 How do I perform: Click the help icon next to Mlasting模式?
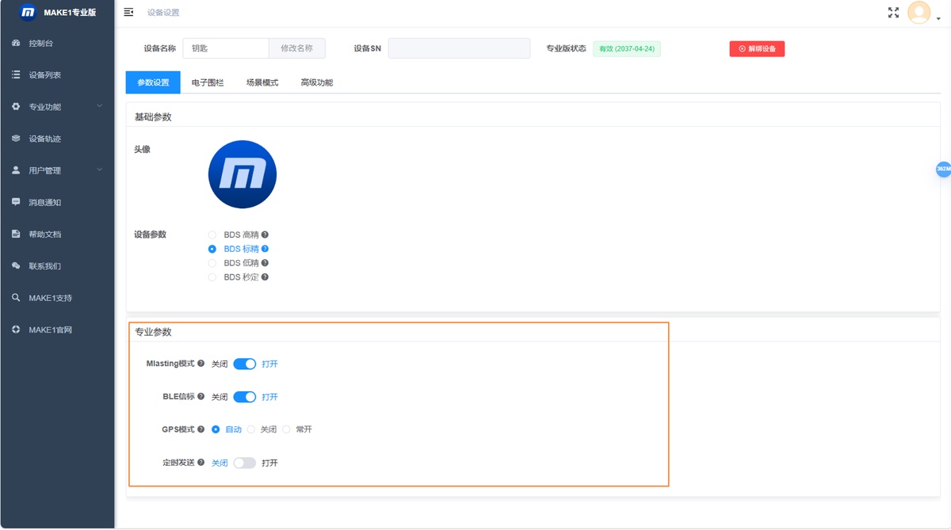[201, 364]
